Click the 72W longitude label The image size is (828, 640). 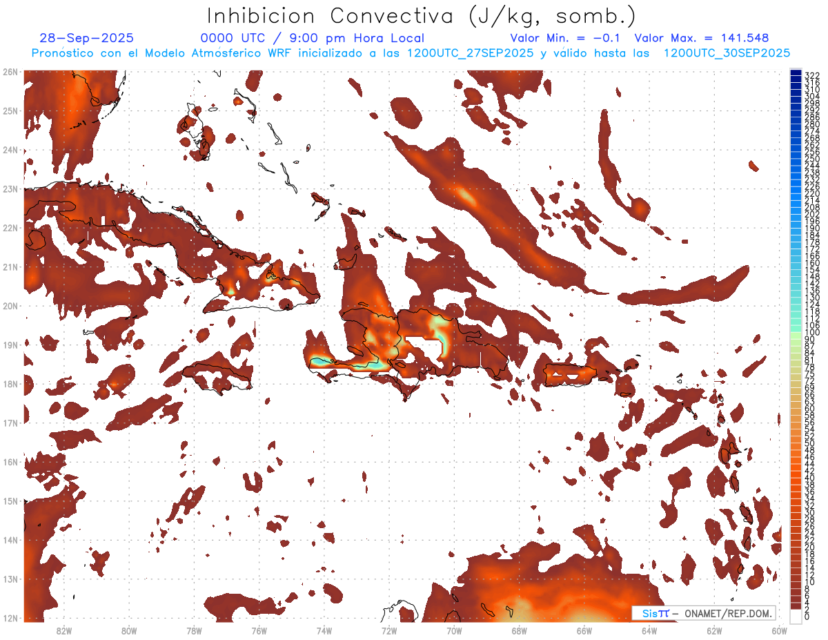[389, 630]
